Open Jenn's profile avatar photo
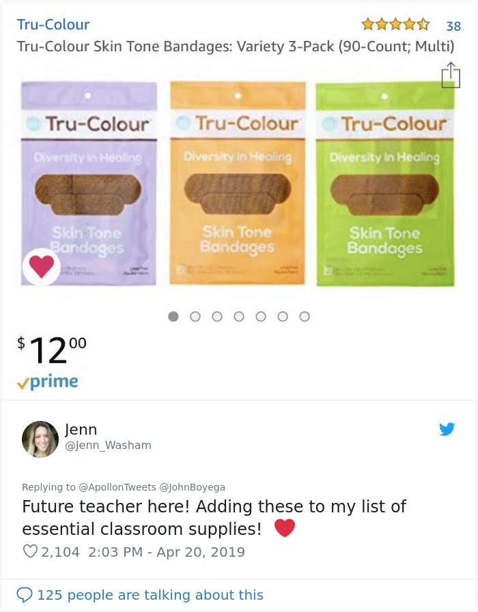 pyautogui.click(x=40, y=439)
